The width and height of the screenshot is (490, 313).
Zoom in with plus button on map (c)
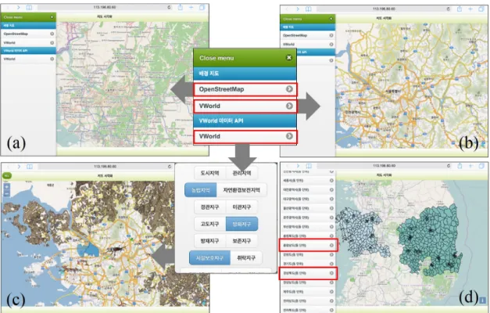[6, 187]
